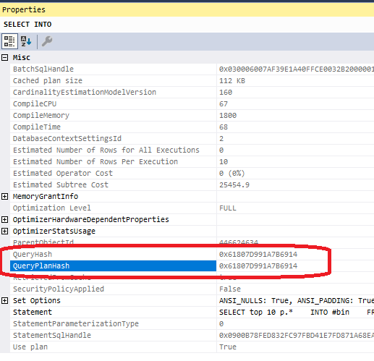Click the 112 KB value
The height and width of the screenshot is (361, 374).
(232, 81)
